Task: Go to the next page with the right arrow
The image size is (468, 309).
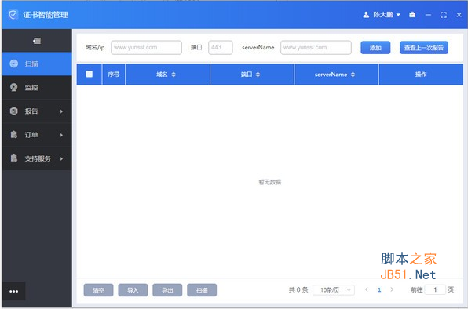Action: click(x=392, y=289)
